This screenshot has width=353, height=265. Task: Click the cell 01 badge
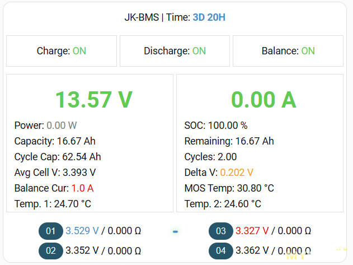(x=50, y=231)
